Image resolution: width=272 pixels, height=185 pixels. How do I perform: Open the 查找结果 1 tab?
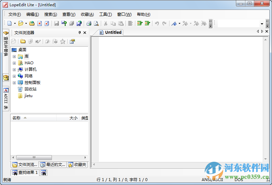(25, 173)
